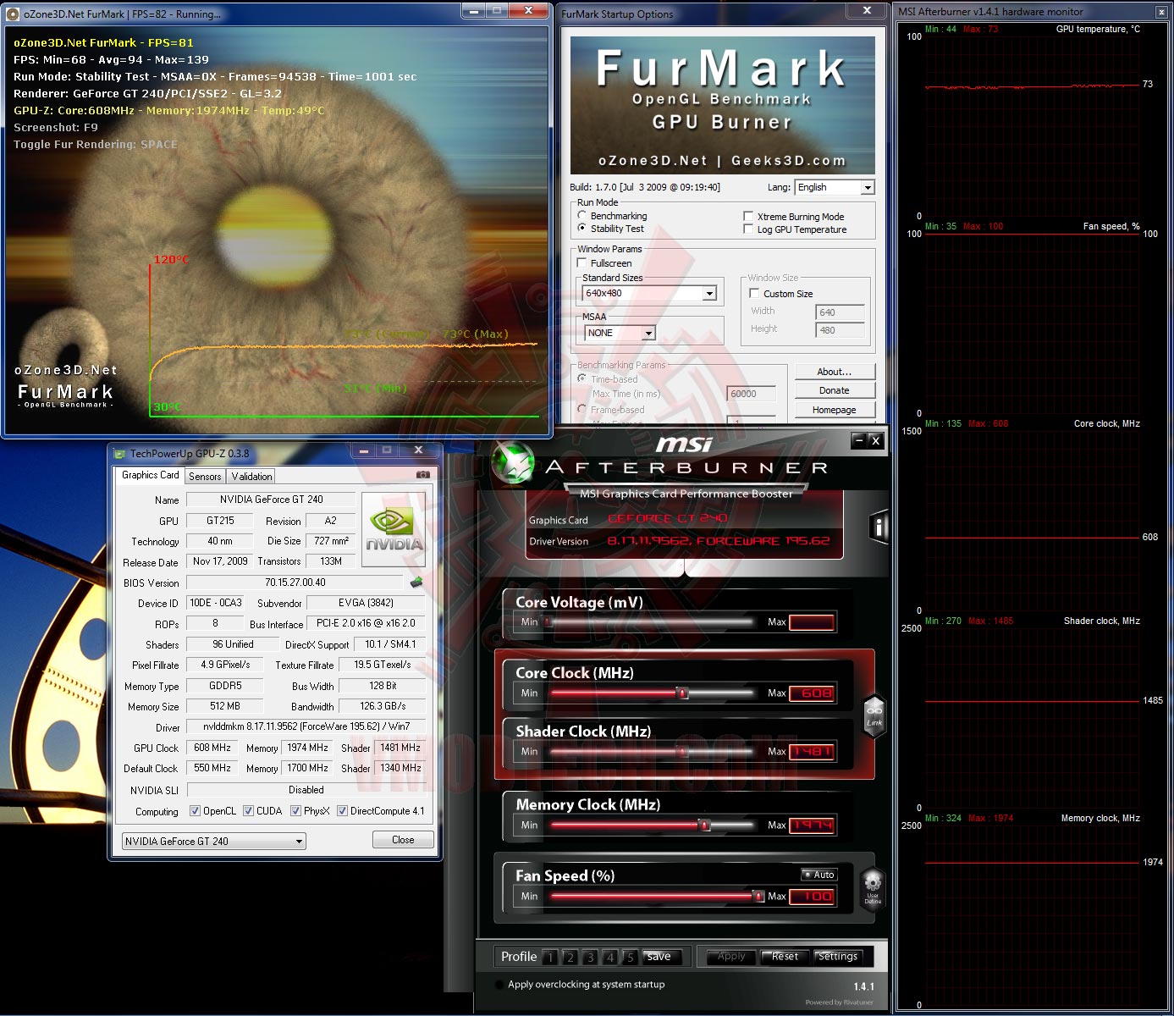1174x1016 pixels.
Task: Click the green Afterburner jet logo
Action: (x=512, y=463)
